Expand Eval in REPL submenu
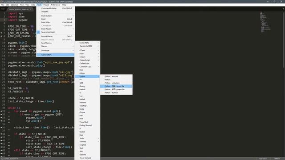 (87, 43)
